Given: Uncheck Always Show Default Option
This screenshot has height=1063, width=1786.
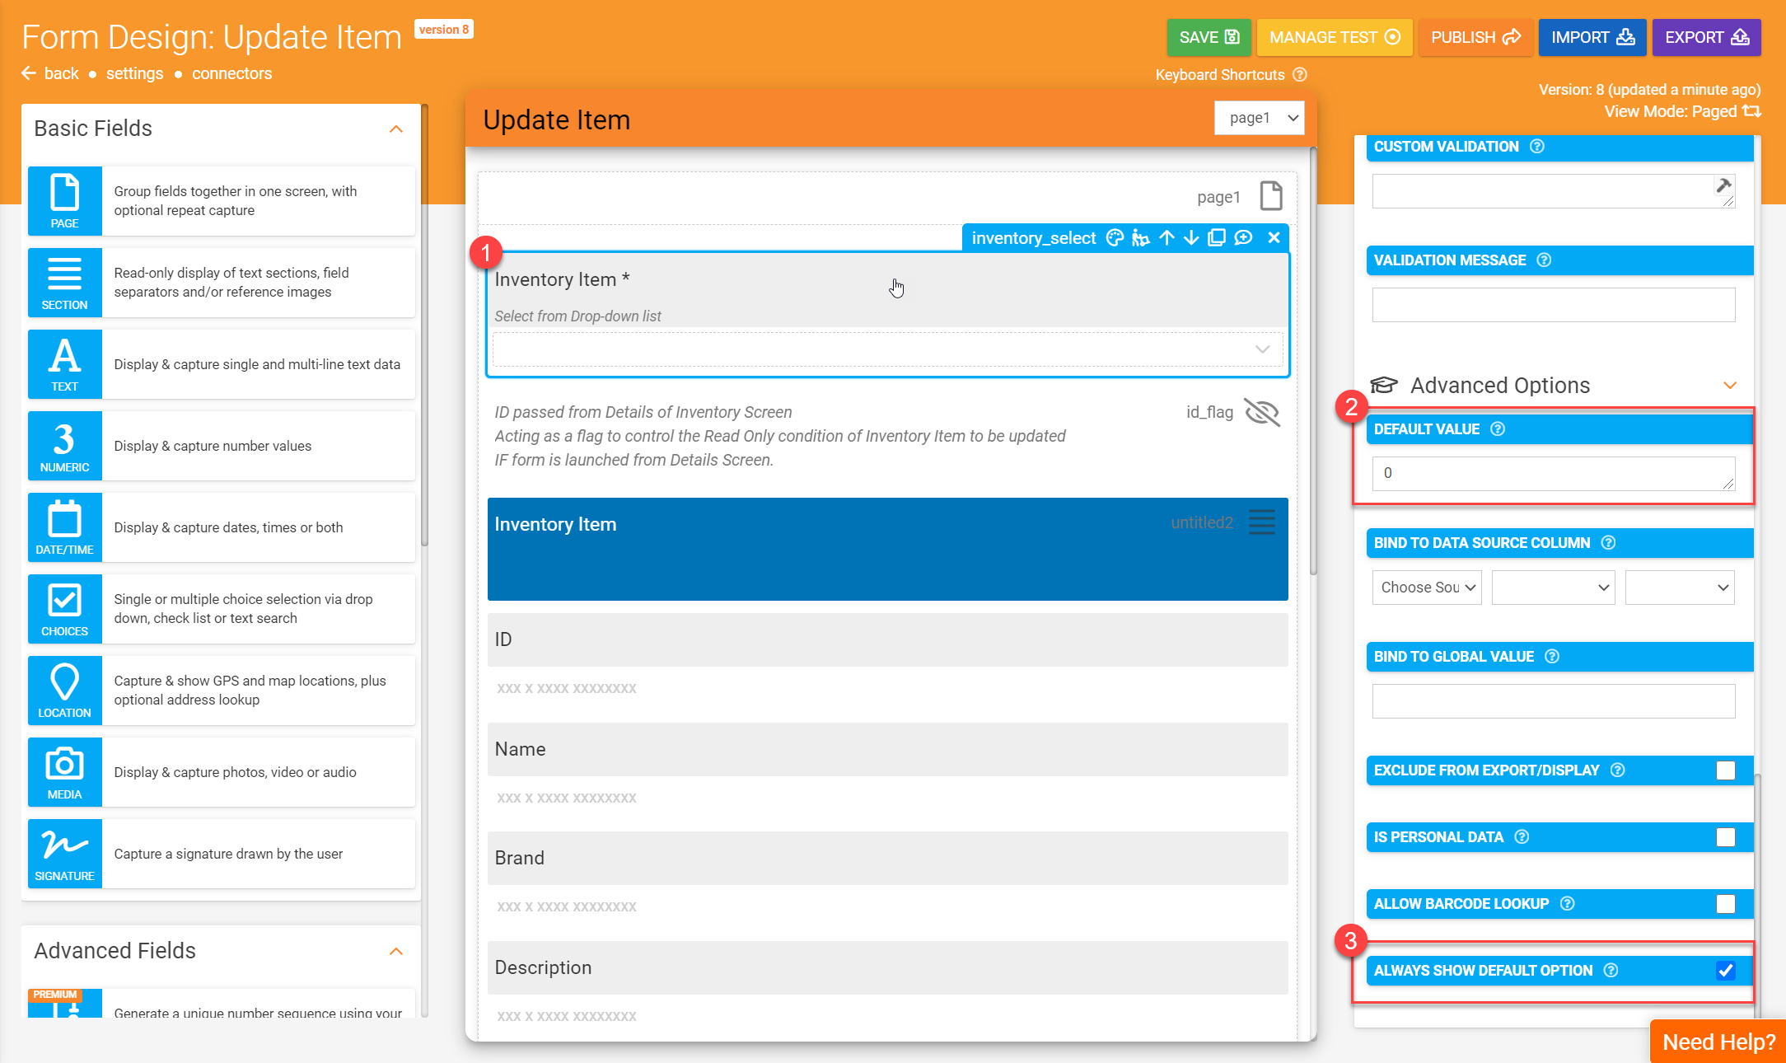Looking at the screenshot, I should tap(1725, 971).
